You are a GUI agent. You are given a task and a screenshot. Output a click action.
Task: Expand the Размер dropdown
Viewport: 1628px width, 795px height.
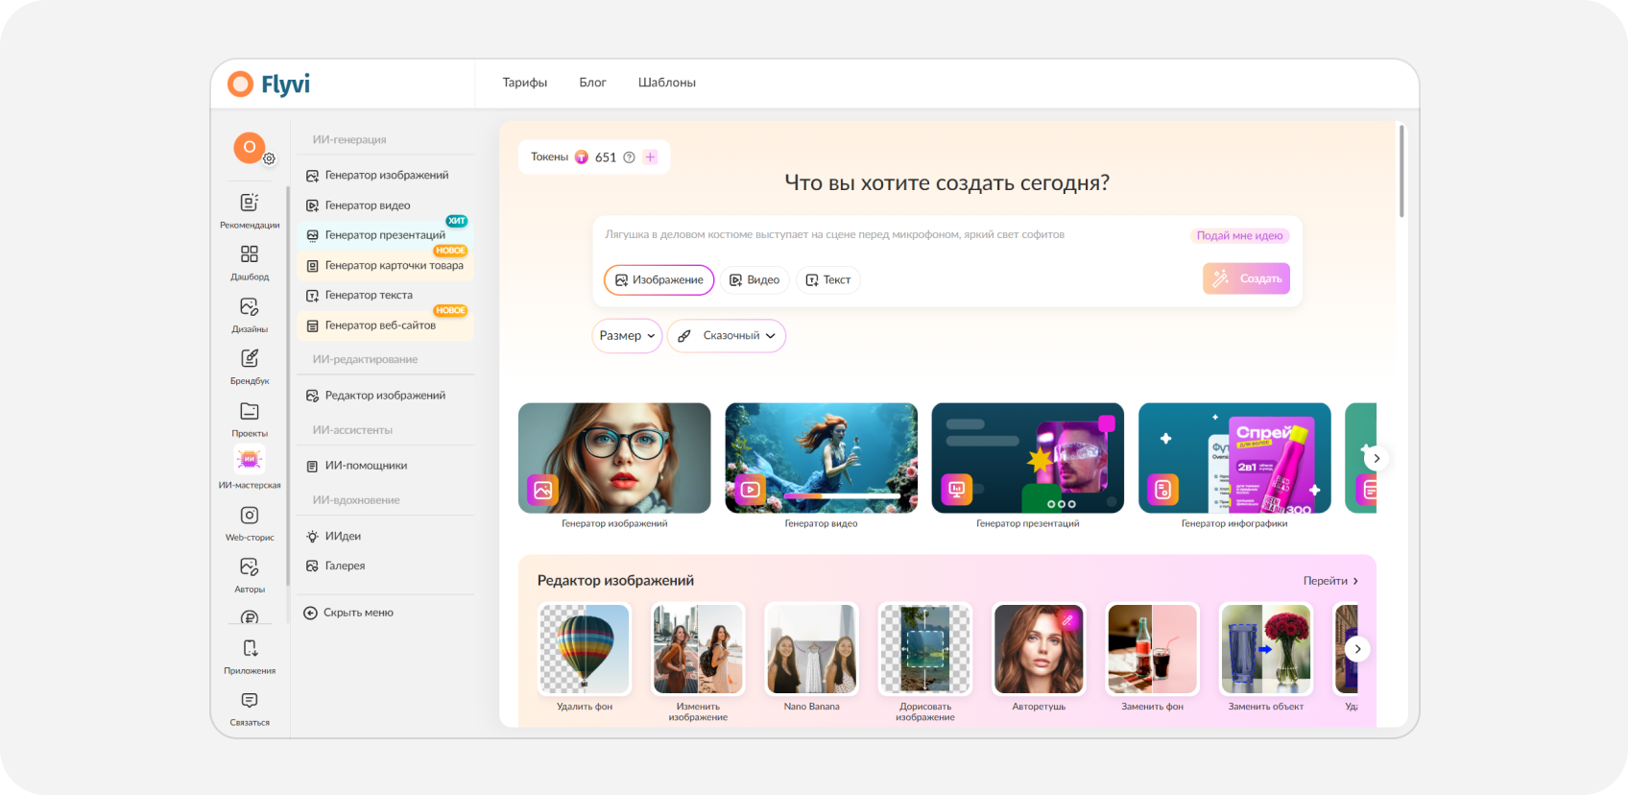click(x=627, y=336)
